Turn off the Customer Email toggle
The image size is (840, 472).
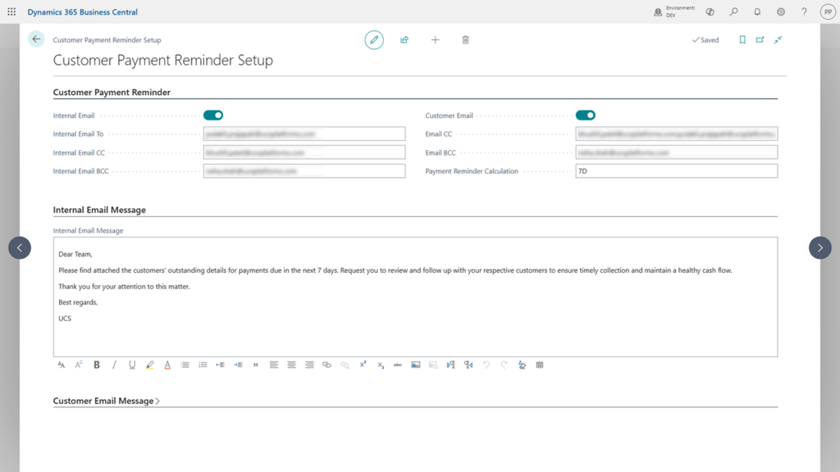[586, 115]
